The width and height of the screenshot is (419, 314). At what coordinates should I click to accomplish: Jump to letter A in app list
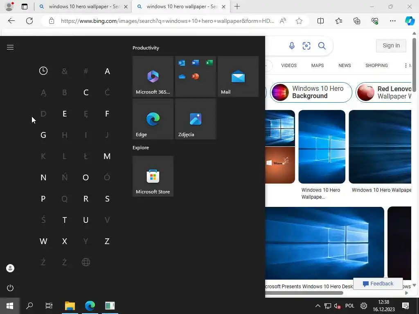[x=107, y=71]
